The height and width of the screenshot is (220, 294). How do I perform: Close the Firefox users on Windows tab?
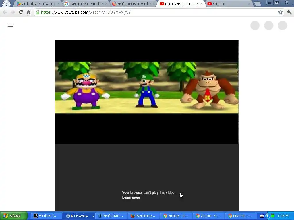click(x=154, y=4)
